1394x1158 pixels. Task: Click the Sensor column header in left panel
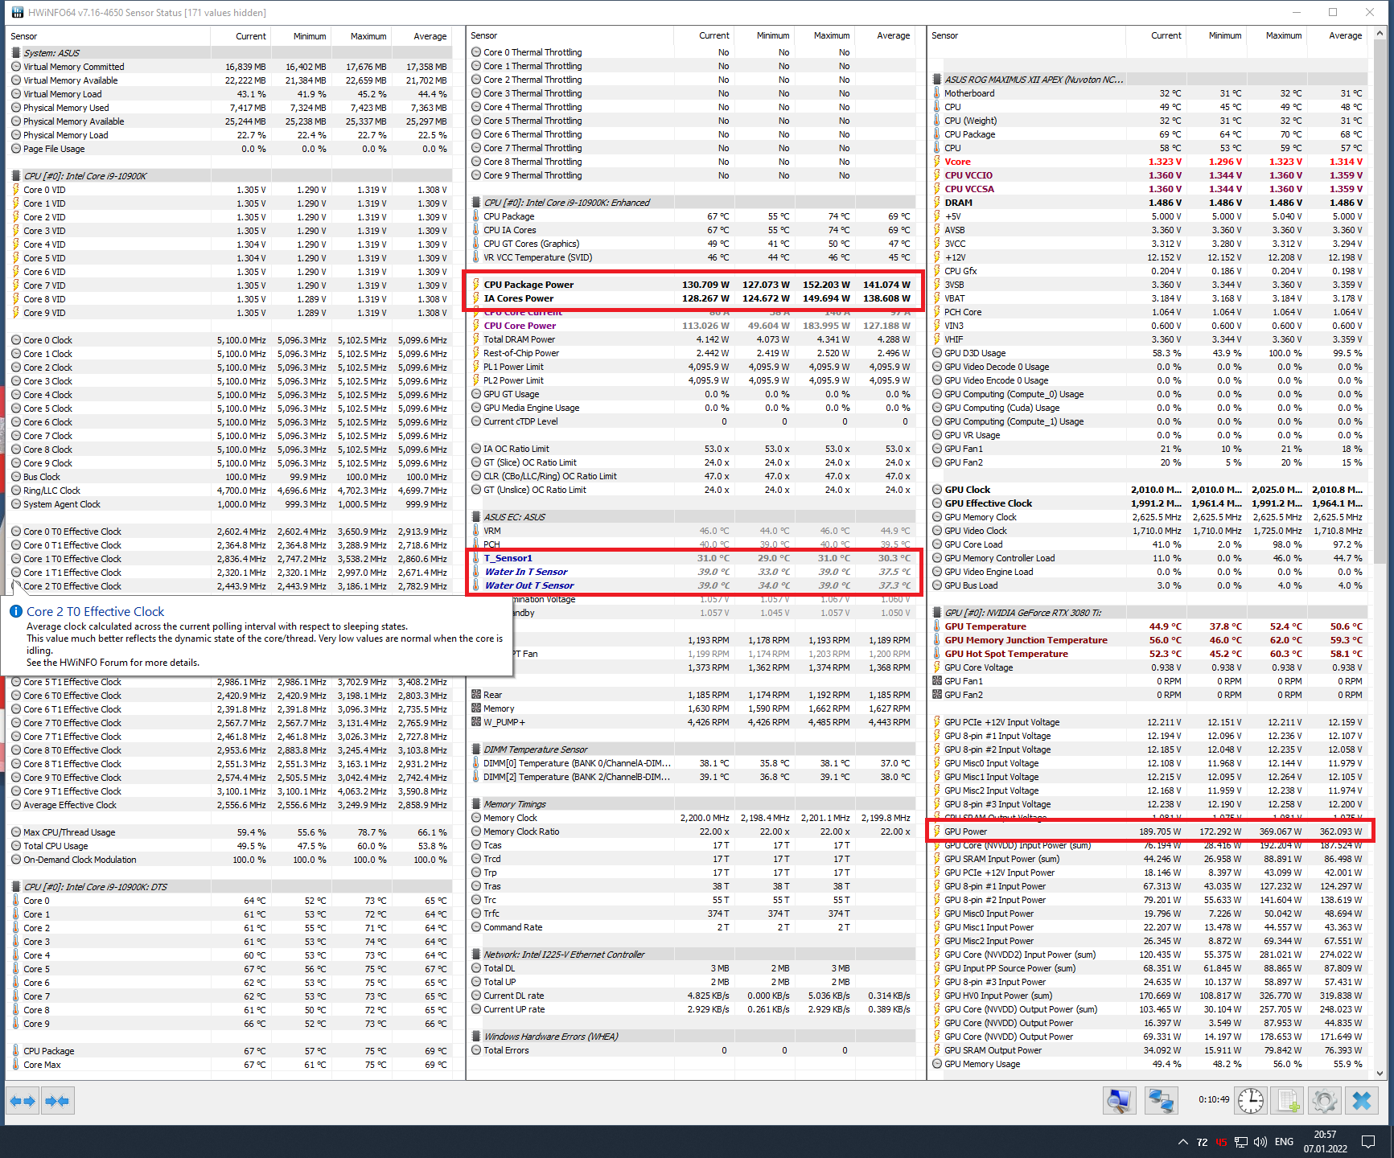point(109,36)
